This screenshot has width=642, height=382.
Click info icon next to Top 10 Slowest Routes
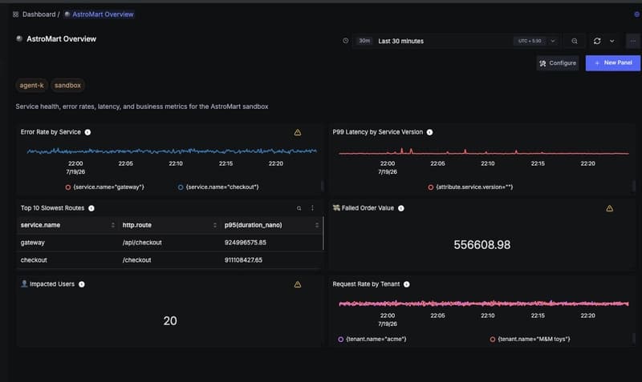click(91, 208)
